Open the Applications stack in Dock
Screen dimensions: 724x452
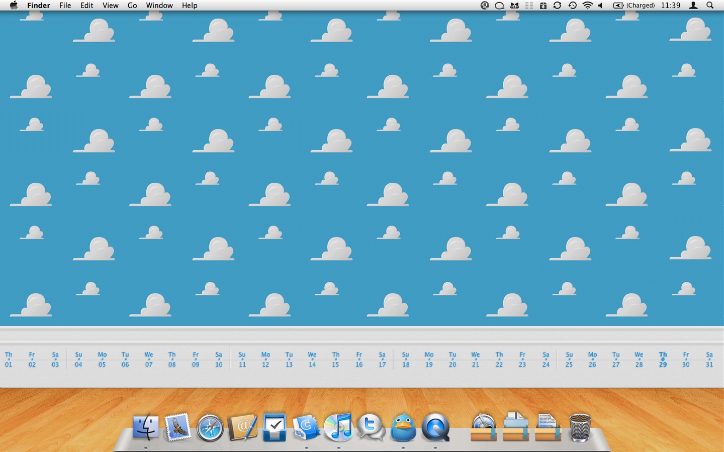coord(484,427)
